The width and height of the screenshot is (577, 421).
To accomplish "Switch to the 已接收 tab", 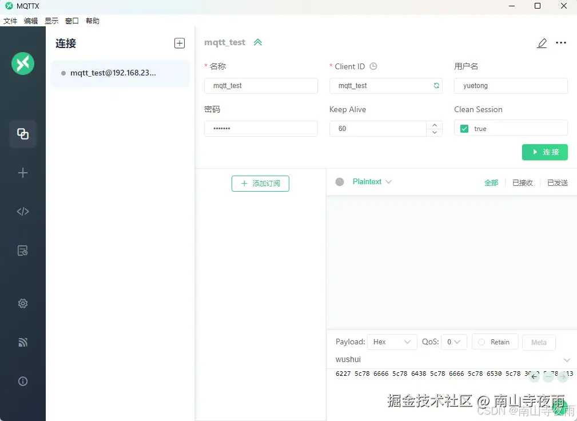I will click(522, 182).
